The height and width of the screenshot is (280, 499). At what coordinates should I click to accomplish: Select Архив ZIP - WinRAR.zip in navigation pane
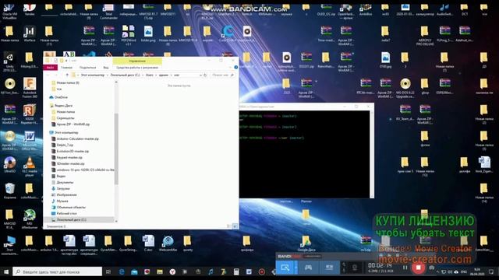[71, 124]
